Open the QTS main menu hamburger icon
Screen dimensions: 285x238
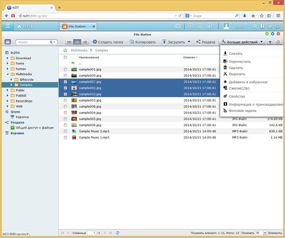click(x=8, y=26)
